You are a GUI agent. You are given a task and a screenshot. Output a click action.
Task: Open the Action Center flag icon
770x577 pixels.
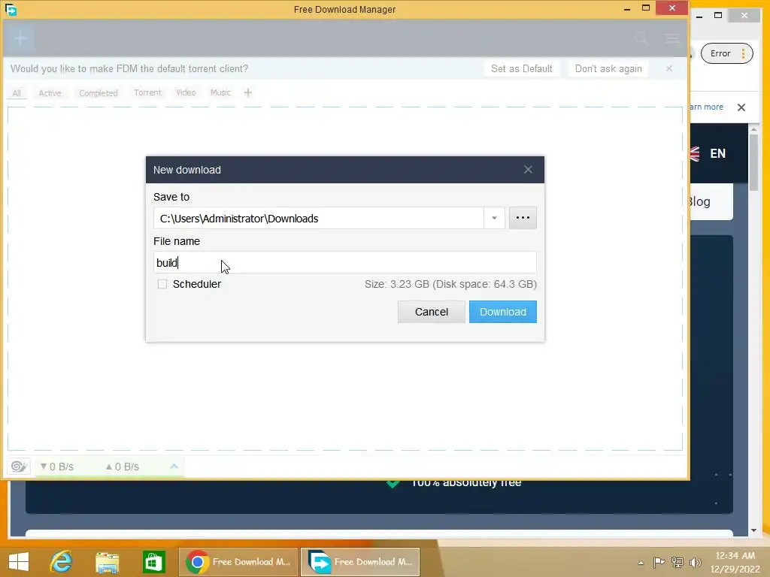tap(659, 562)
